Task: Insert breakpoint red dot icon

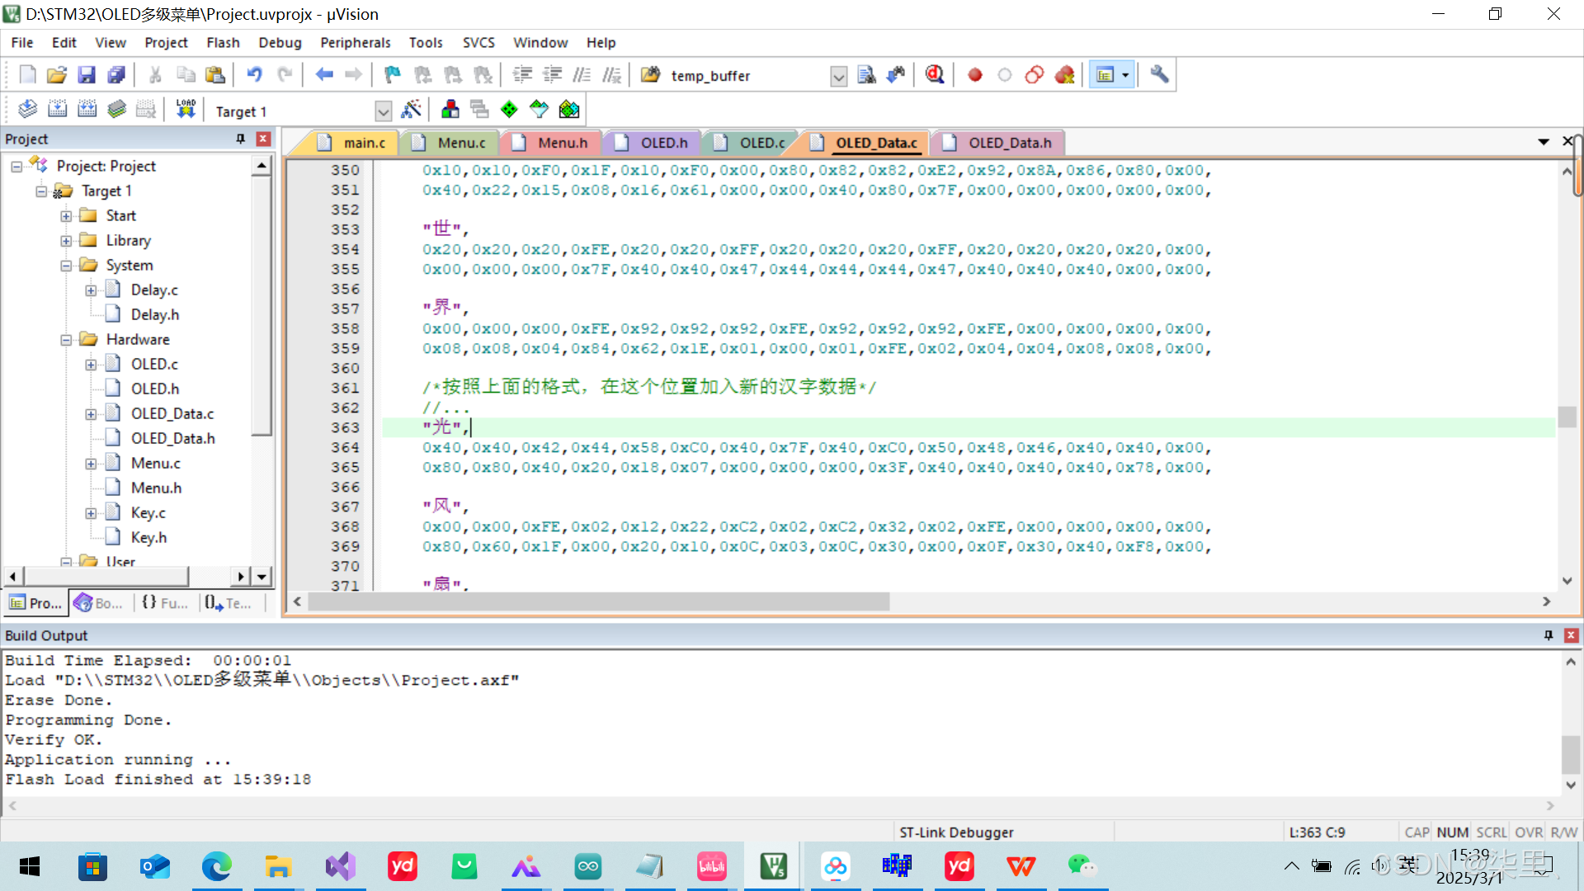Action: (x=974, y=75)
